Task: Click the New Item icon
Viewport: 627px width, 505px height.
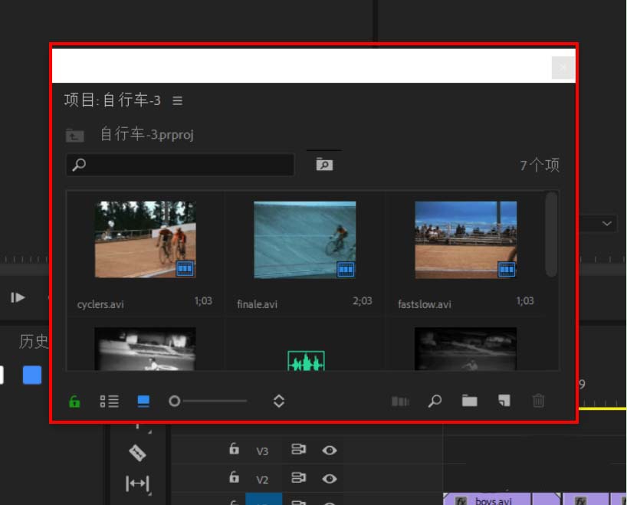Action: point(504,401)
